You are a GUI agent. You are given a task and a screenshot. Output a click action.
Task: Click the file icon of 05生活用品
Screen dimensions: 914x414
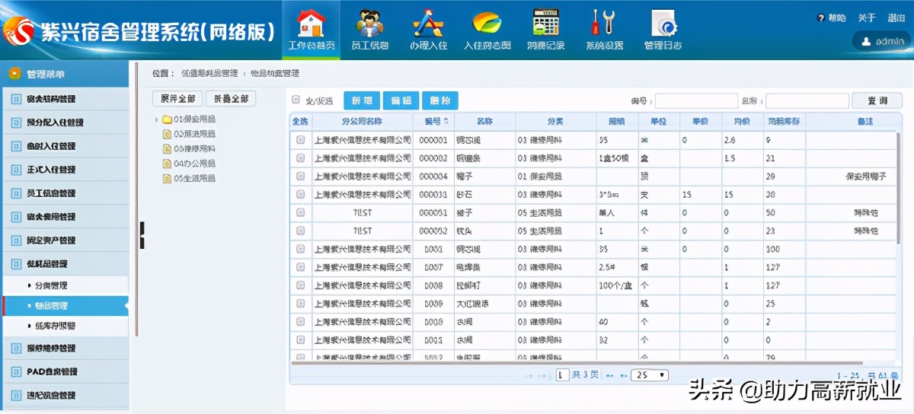click(x=167, y=178)
